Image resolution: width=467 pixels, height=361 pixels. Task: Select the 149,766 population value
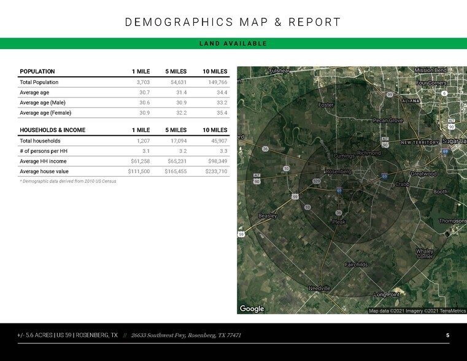[218, 82]
